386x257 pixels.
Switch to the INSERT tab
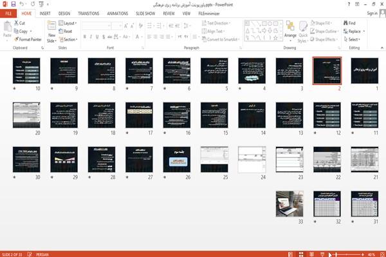coord(45,14)
